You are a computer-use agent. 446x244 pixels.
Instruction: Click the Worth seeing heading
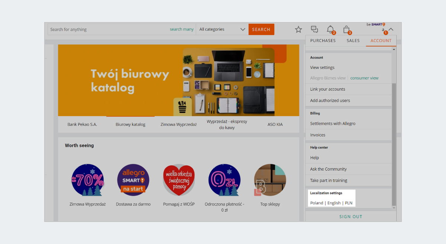coord(79,145)
